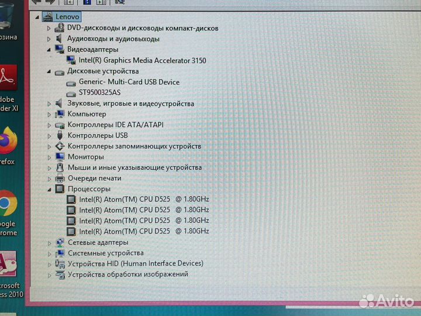Expand the Компьютер category

tap(49, 115)
